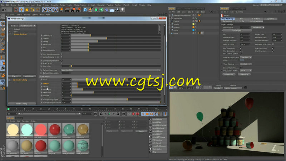This screenshot has width=286, height=161.
Task: Start the IPR render play button
Action: click(x=171, y=88)
